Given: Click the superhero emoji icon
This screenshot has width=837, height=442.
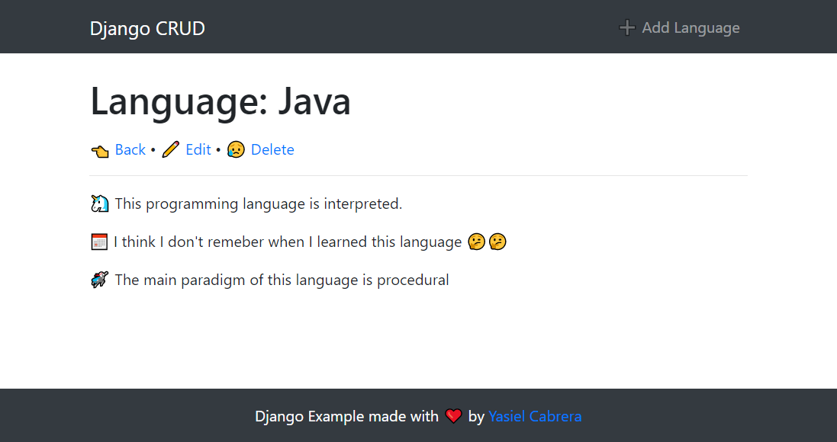Looking at the screenshot, I should tap(99, 280).
